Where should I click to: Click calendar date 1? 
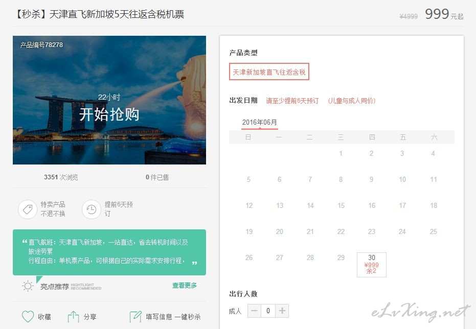341,153
